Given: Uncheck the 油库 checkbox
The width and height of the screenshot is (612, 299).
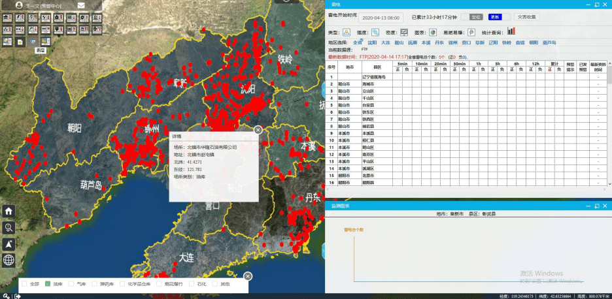Looking at the screenshot, I should click(48, 284).
